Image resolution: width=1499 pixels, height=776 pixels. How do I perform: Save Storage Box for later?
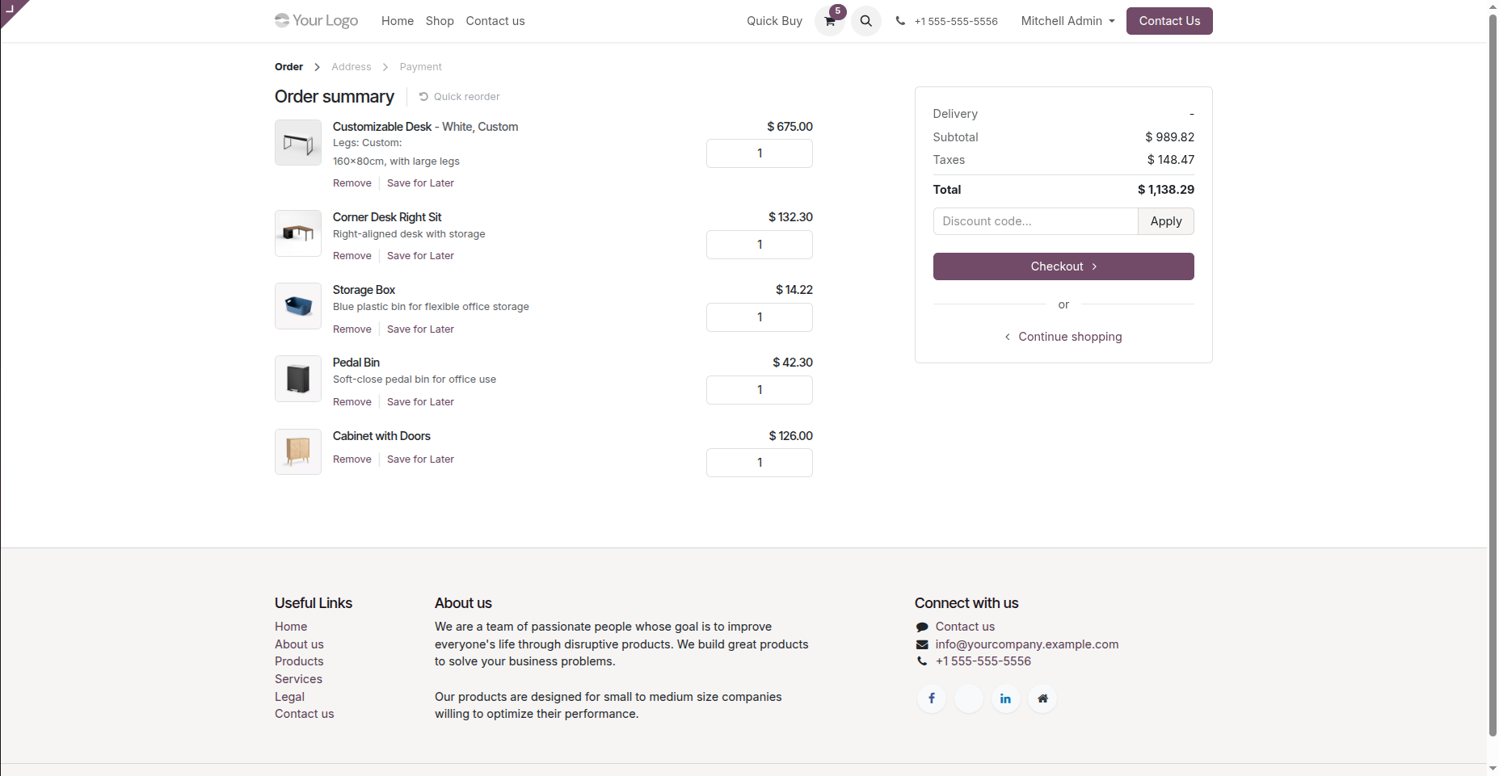tap(420, 329)
